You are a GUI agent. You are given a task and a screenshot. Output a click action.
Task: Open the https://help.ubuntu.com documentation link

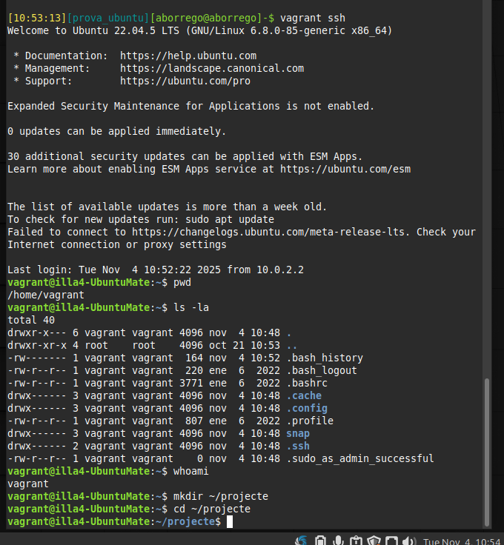[x=188, y=56]
